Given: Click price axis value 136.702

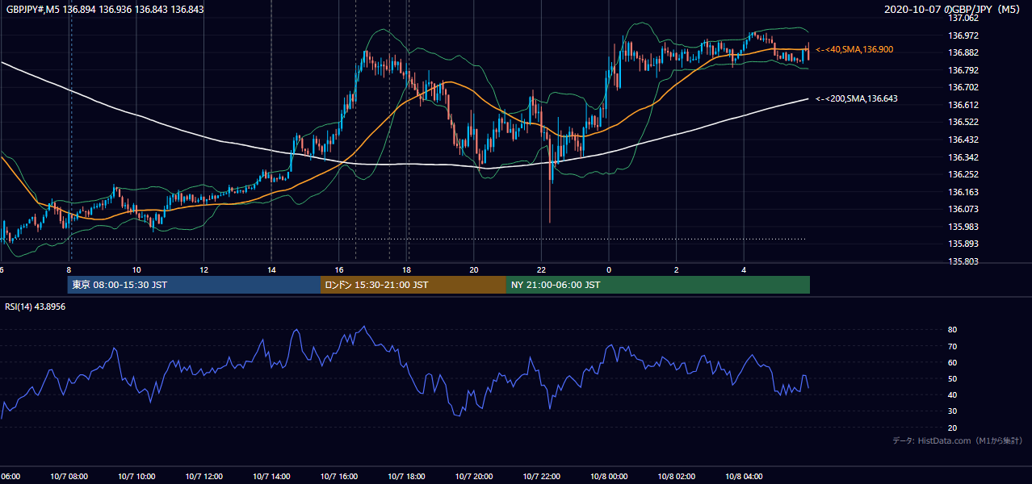Looking at the screenshot, I should tap(963, 87).
